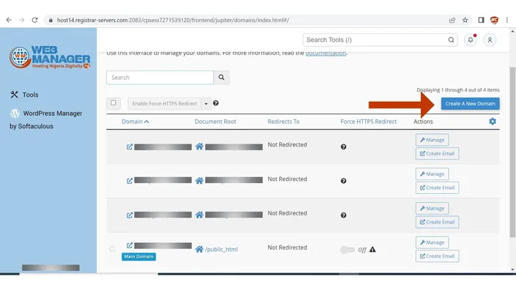Click Create Email in the second domain row
Viewport: 516px width, 290px height.
coord(437,187)
